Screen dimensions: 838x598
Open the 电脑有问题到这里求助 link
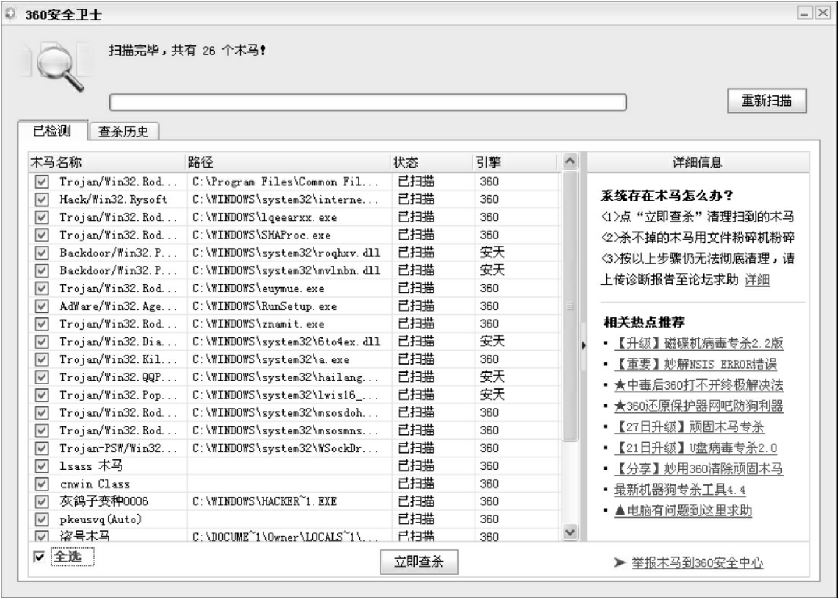[684, 511]
